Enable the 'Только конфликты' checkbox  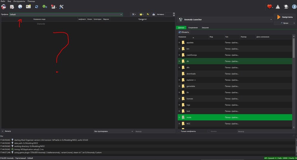179,131
